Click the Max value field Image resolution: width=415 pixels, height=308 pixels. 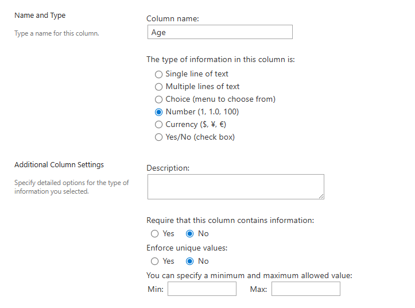coord(306,288)
